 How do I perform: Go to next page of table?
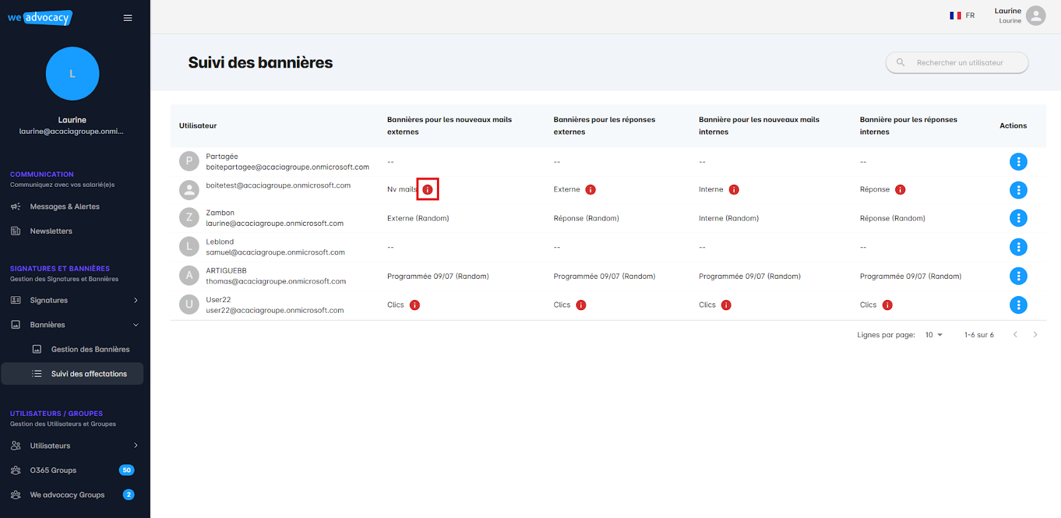coord(1035,335)
